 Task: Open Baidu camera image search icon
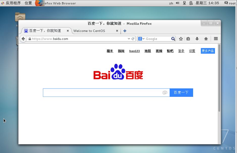165,93
